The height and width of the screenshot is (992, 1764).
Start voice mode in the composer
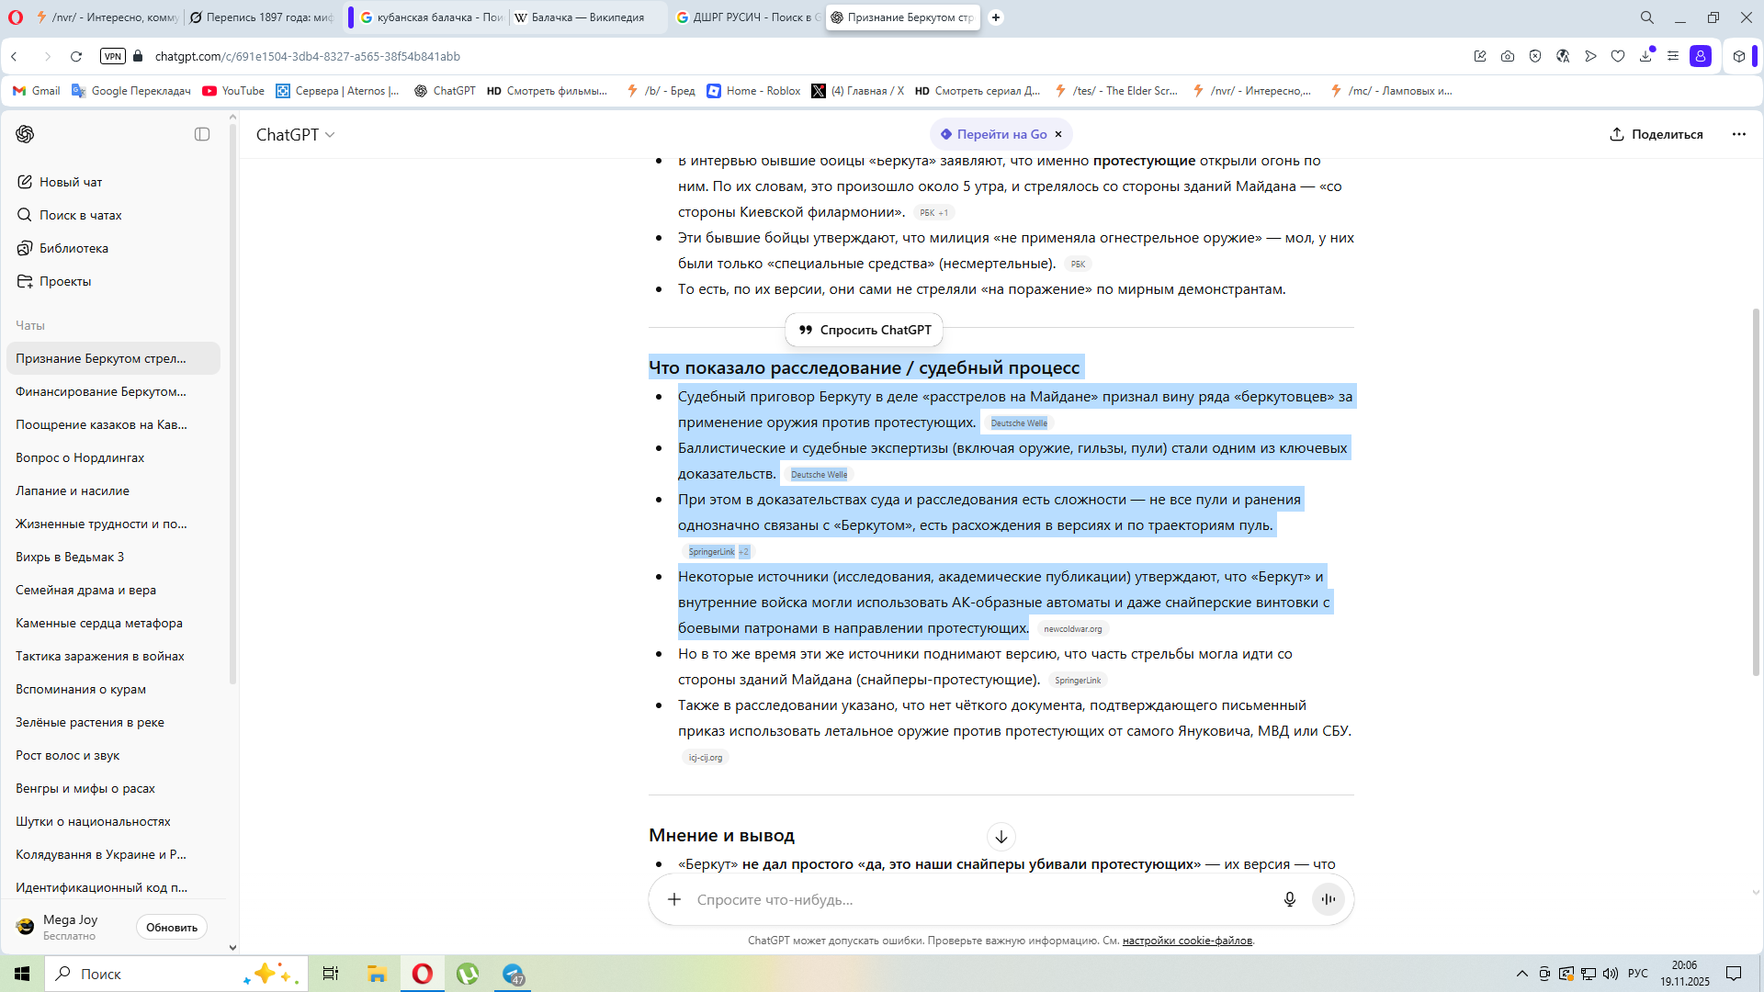pyautogui.click(x=1328, y=899)
